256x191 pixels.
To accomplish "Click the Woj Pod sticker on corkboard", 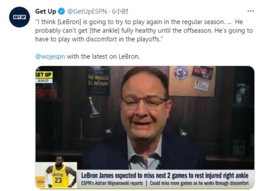I will [203, 73].
